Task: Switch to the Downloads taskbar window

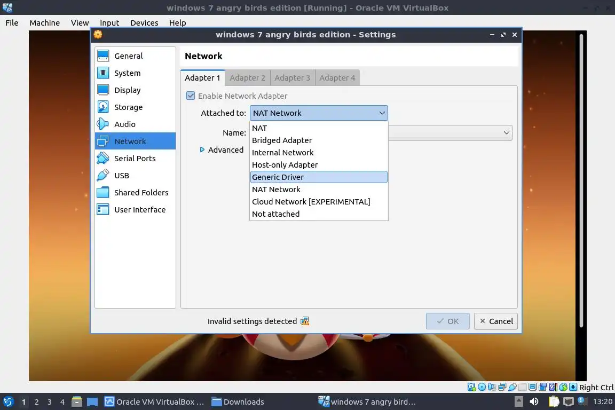Action: [x=238, y=402]
